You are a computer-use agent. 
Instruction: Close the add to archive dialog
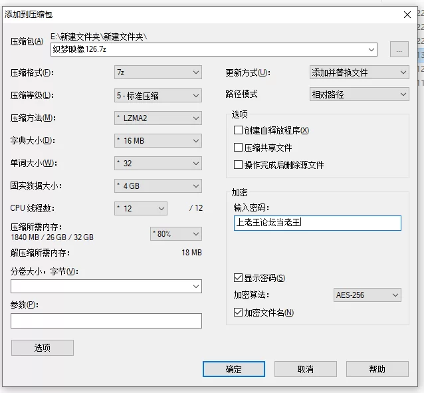pyautogui.click(x=407, y=14)
